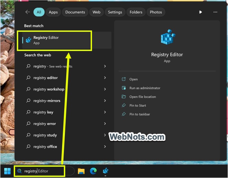228x178 pixels.
Task: Expand chevron next to 'registry study'
Action: point(105,135)
